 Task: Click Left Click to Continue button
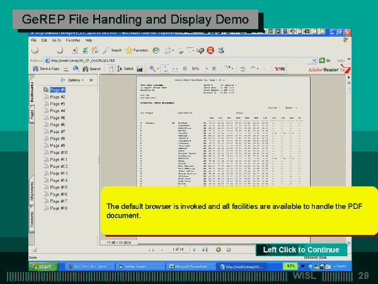coord(301,250)
